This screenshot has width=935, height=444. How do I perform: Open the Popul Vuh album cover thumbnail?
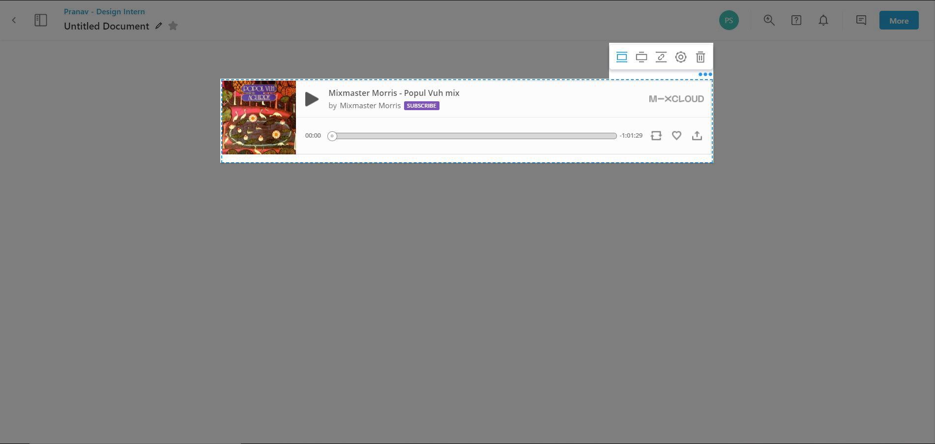point(259,118)
